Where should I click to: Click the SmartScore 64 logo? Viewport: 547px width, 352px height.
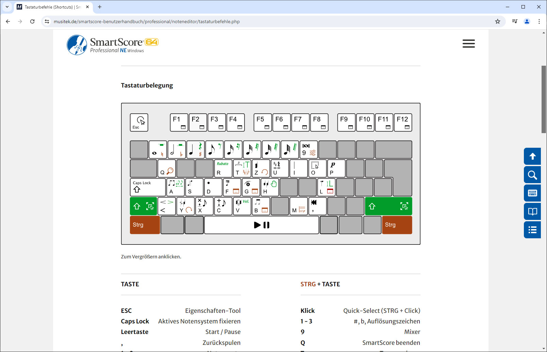(x=113, y=45)
